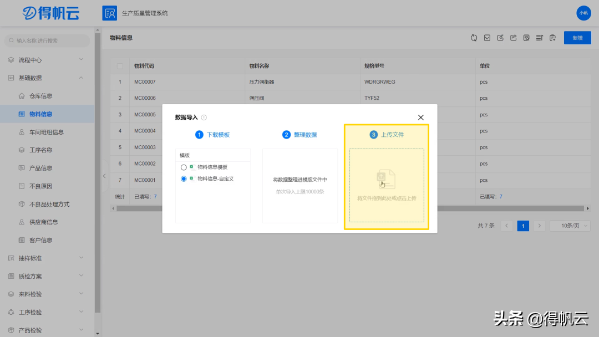Expand the 工序检验 menu chevron
The image size is (599, 337).
pyautogui.click(x=81, y=312)
